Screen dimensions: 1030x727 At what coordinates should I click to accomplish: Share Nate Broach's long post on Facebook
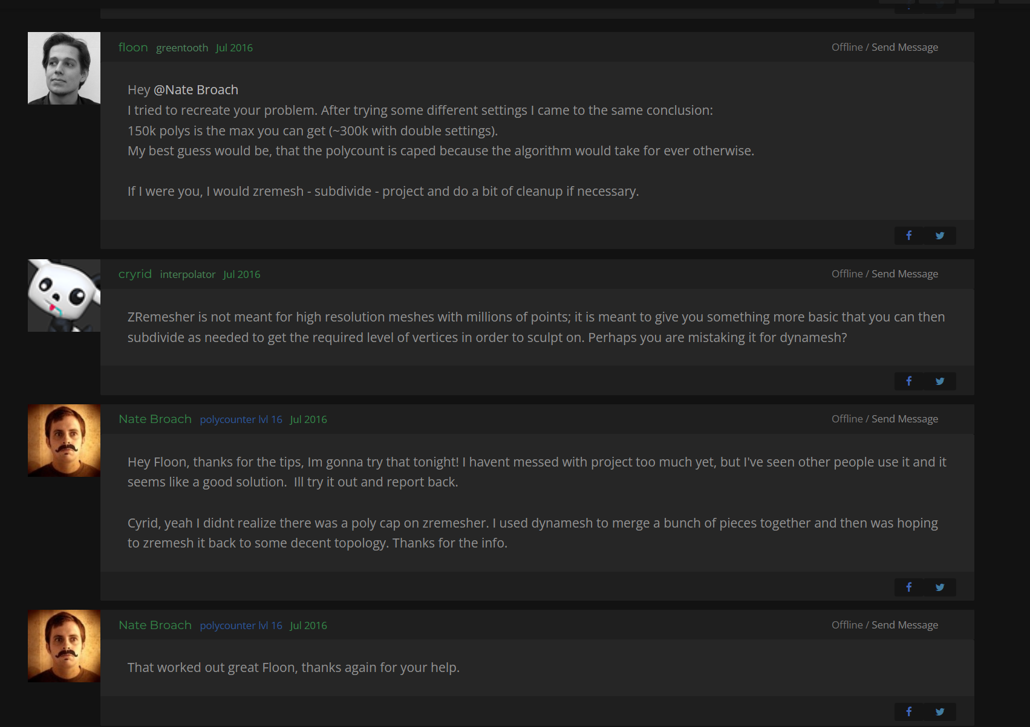coord(909,587)
